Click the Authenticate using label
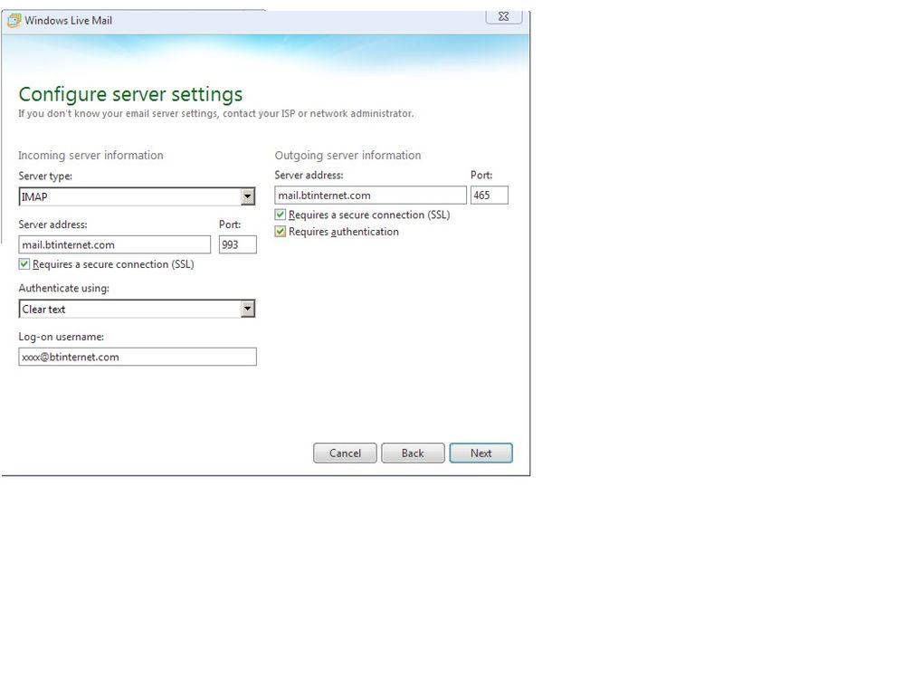Screen dimensions: 904x678 (x=64, y=288)
